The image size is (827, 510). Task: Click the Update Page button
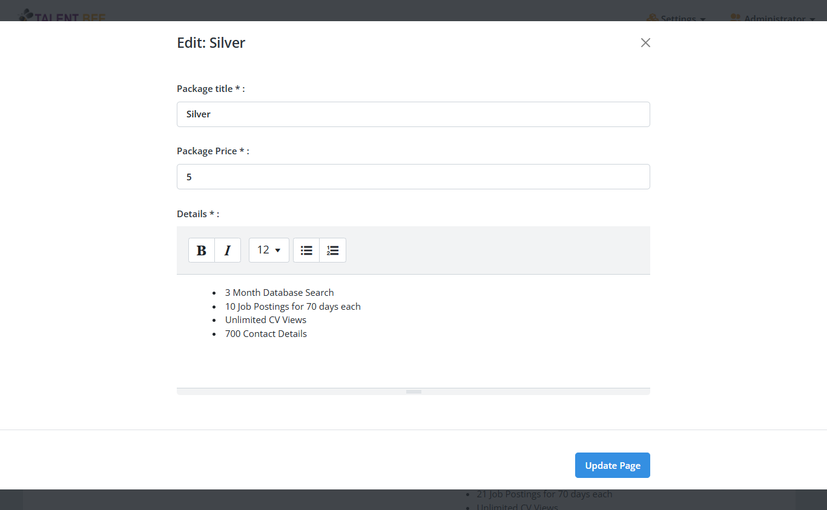612,465
